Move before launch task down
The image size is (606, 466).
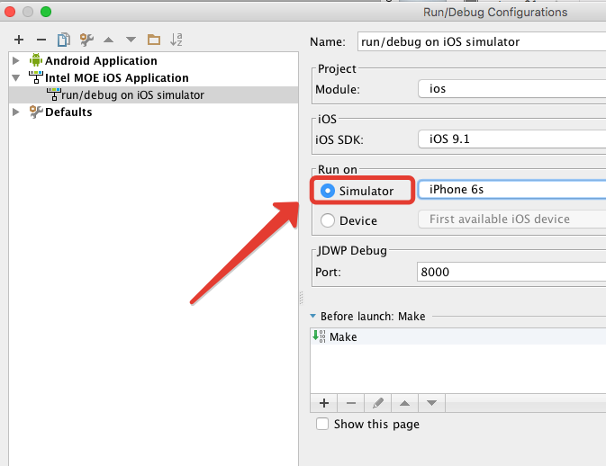point(431,403)
